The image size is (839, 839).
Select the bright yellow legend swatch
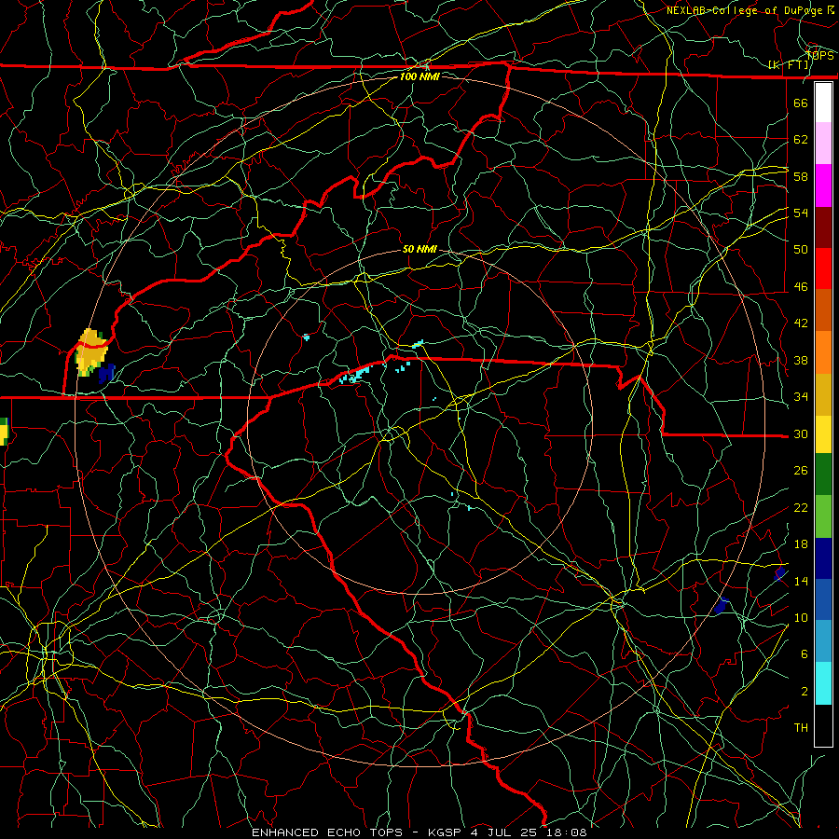823,433
